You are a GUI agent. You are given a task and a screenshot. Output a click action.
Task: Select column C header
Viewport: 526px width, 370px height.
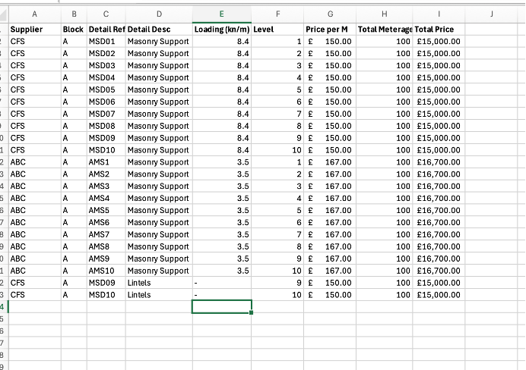click(106, 14)
